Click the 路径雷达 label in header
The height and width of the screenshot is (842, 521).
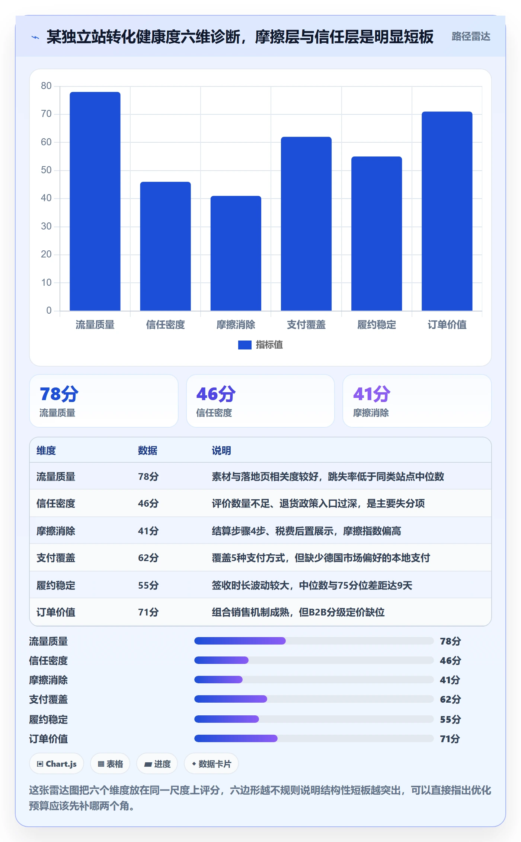471,37
